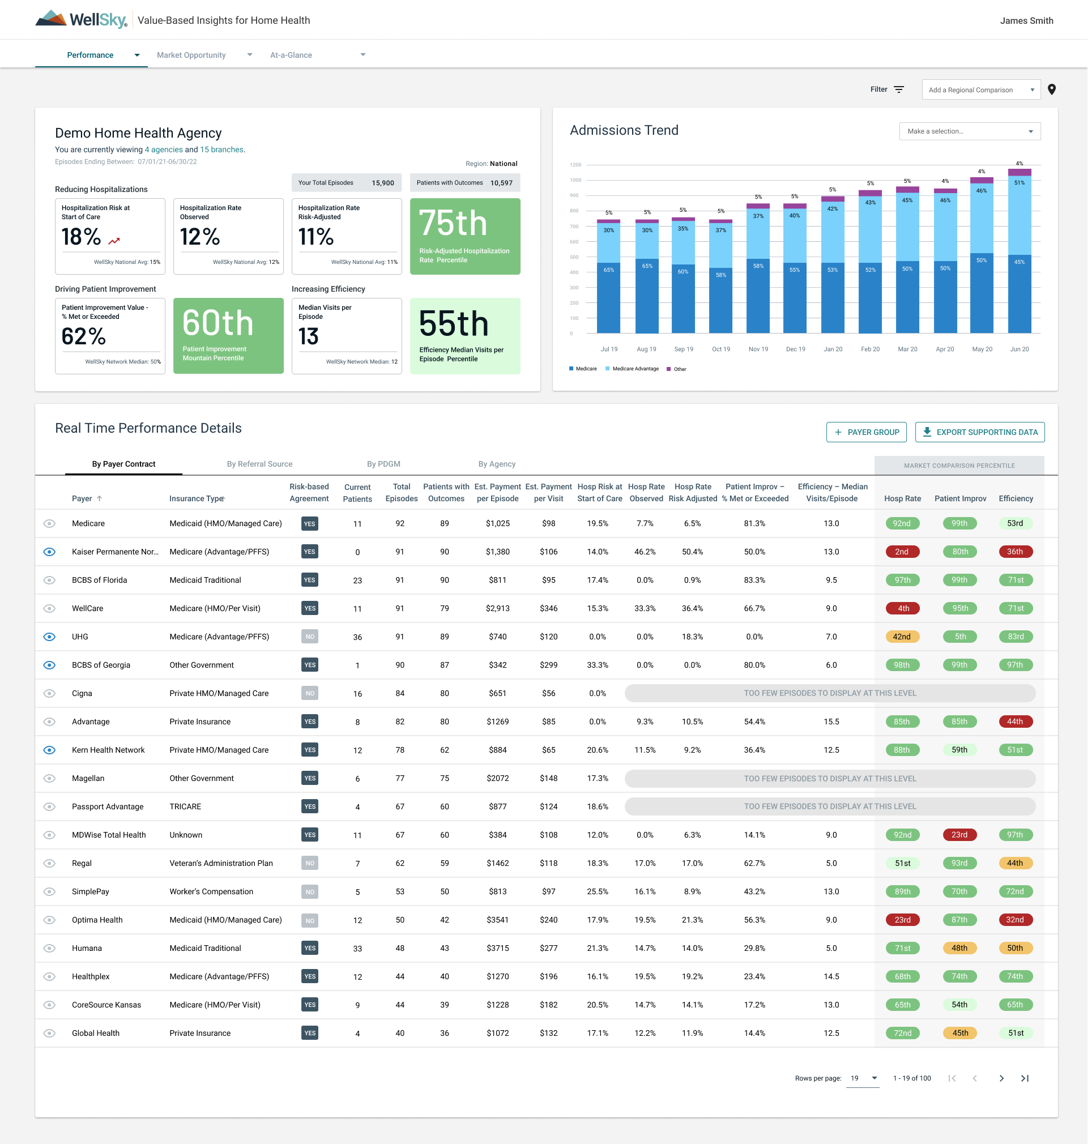Toggle eye icon for Medicare row
Screen dimensions: 1088x1144
[x=49, y=524]
